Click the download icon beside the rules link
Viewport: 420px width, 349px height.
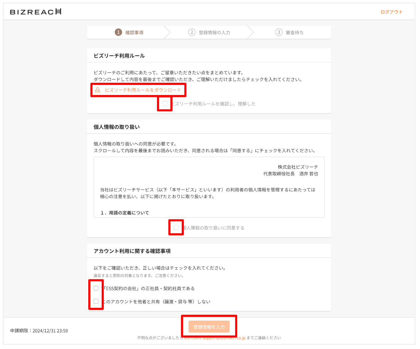pyautogui.click(x=98, y=90)
